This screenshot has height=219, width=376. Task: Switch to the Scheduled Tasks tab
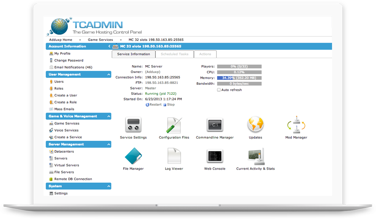(x=175, y=54)
